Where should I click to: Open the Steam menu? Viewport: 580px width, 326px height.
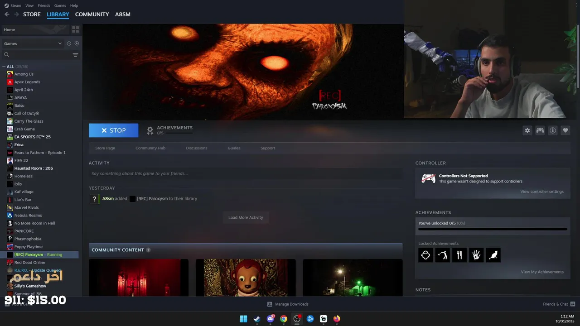(x=13, y=5)
